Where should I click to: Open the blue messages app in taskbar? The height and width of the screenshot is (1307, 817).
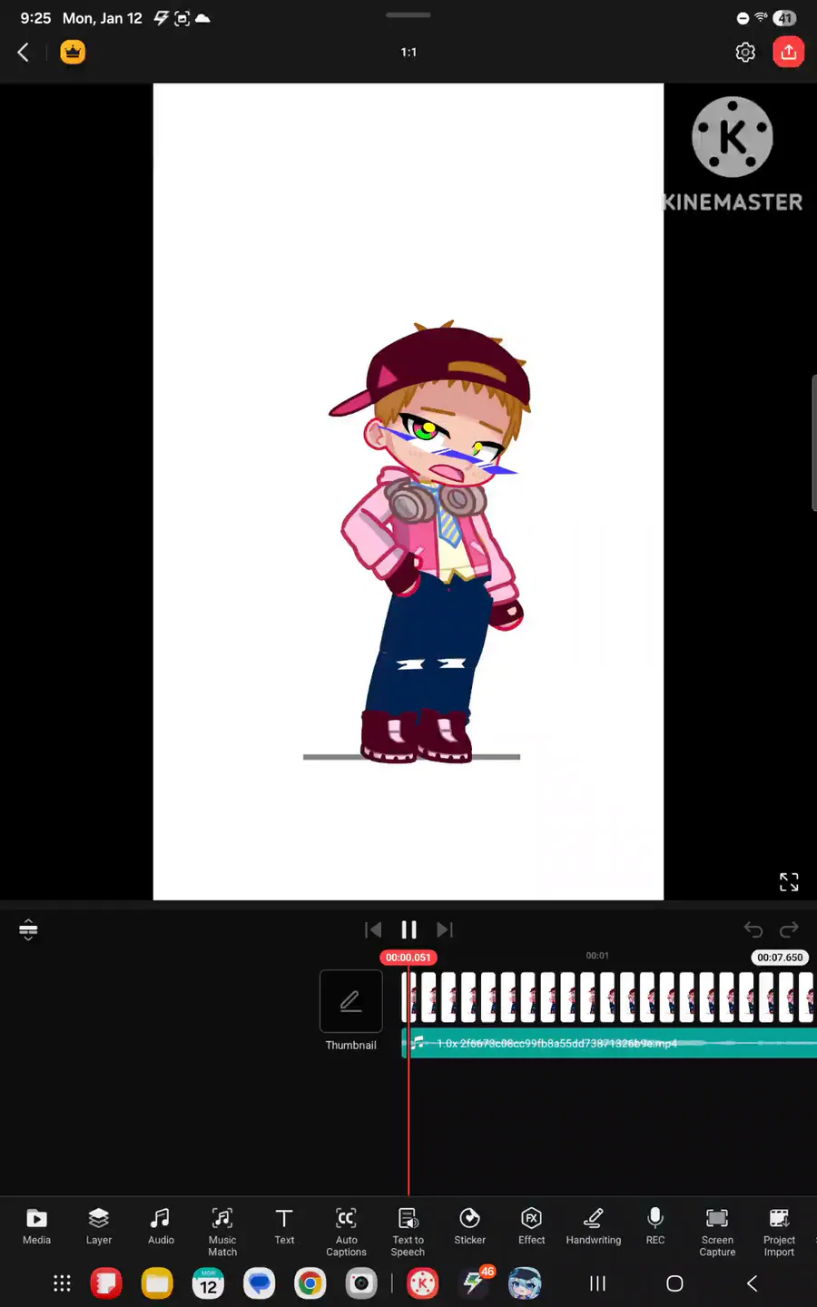259,1283
